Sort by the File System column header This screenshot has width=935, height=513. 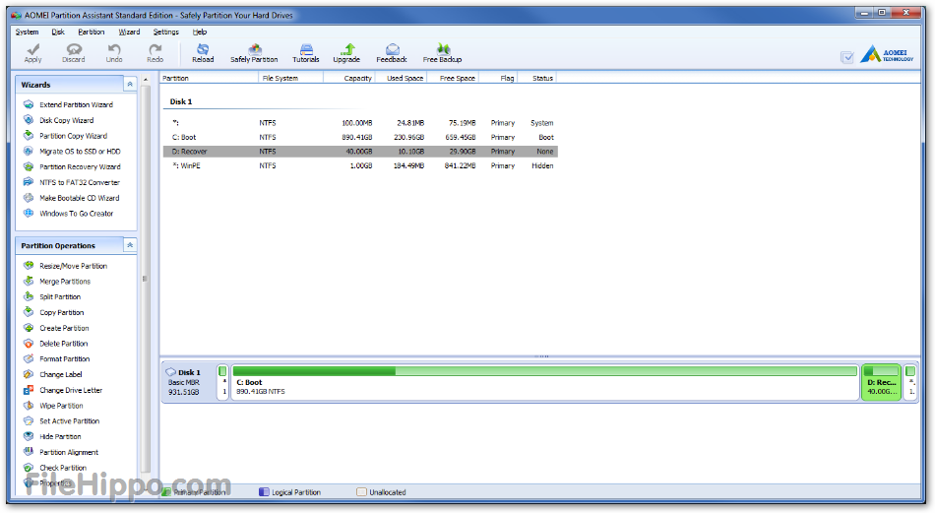291,78
